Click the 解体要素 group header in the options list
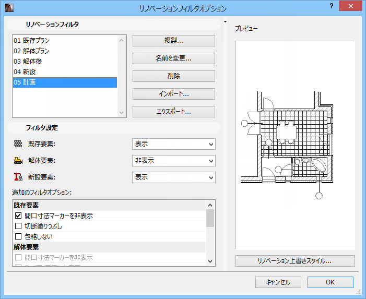The height and width of the screenshot is (299, 366). coord(109,247)
